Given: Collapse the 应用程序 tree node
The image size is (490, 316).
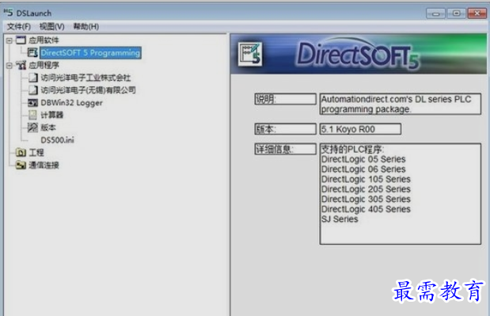Looking at the screenshot, I should (9, 65).
